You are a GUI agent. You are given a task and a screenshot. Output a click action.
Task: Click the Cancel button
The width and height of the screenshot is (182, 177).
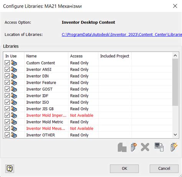(x=164, y=169)
